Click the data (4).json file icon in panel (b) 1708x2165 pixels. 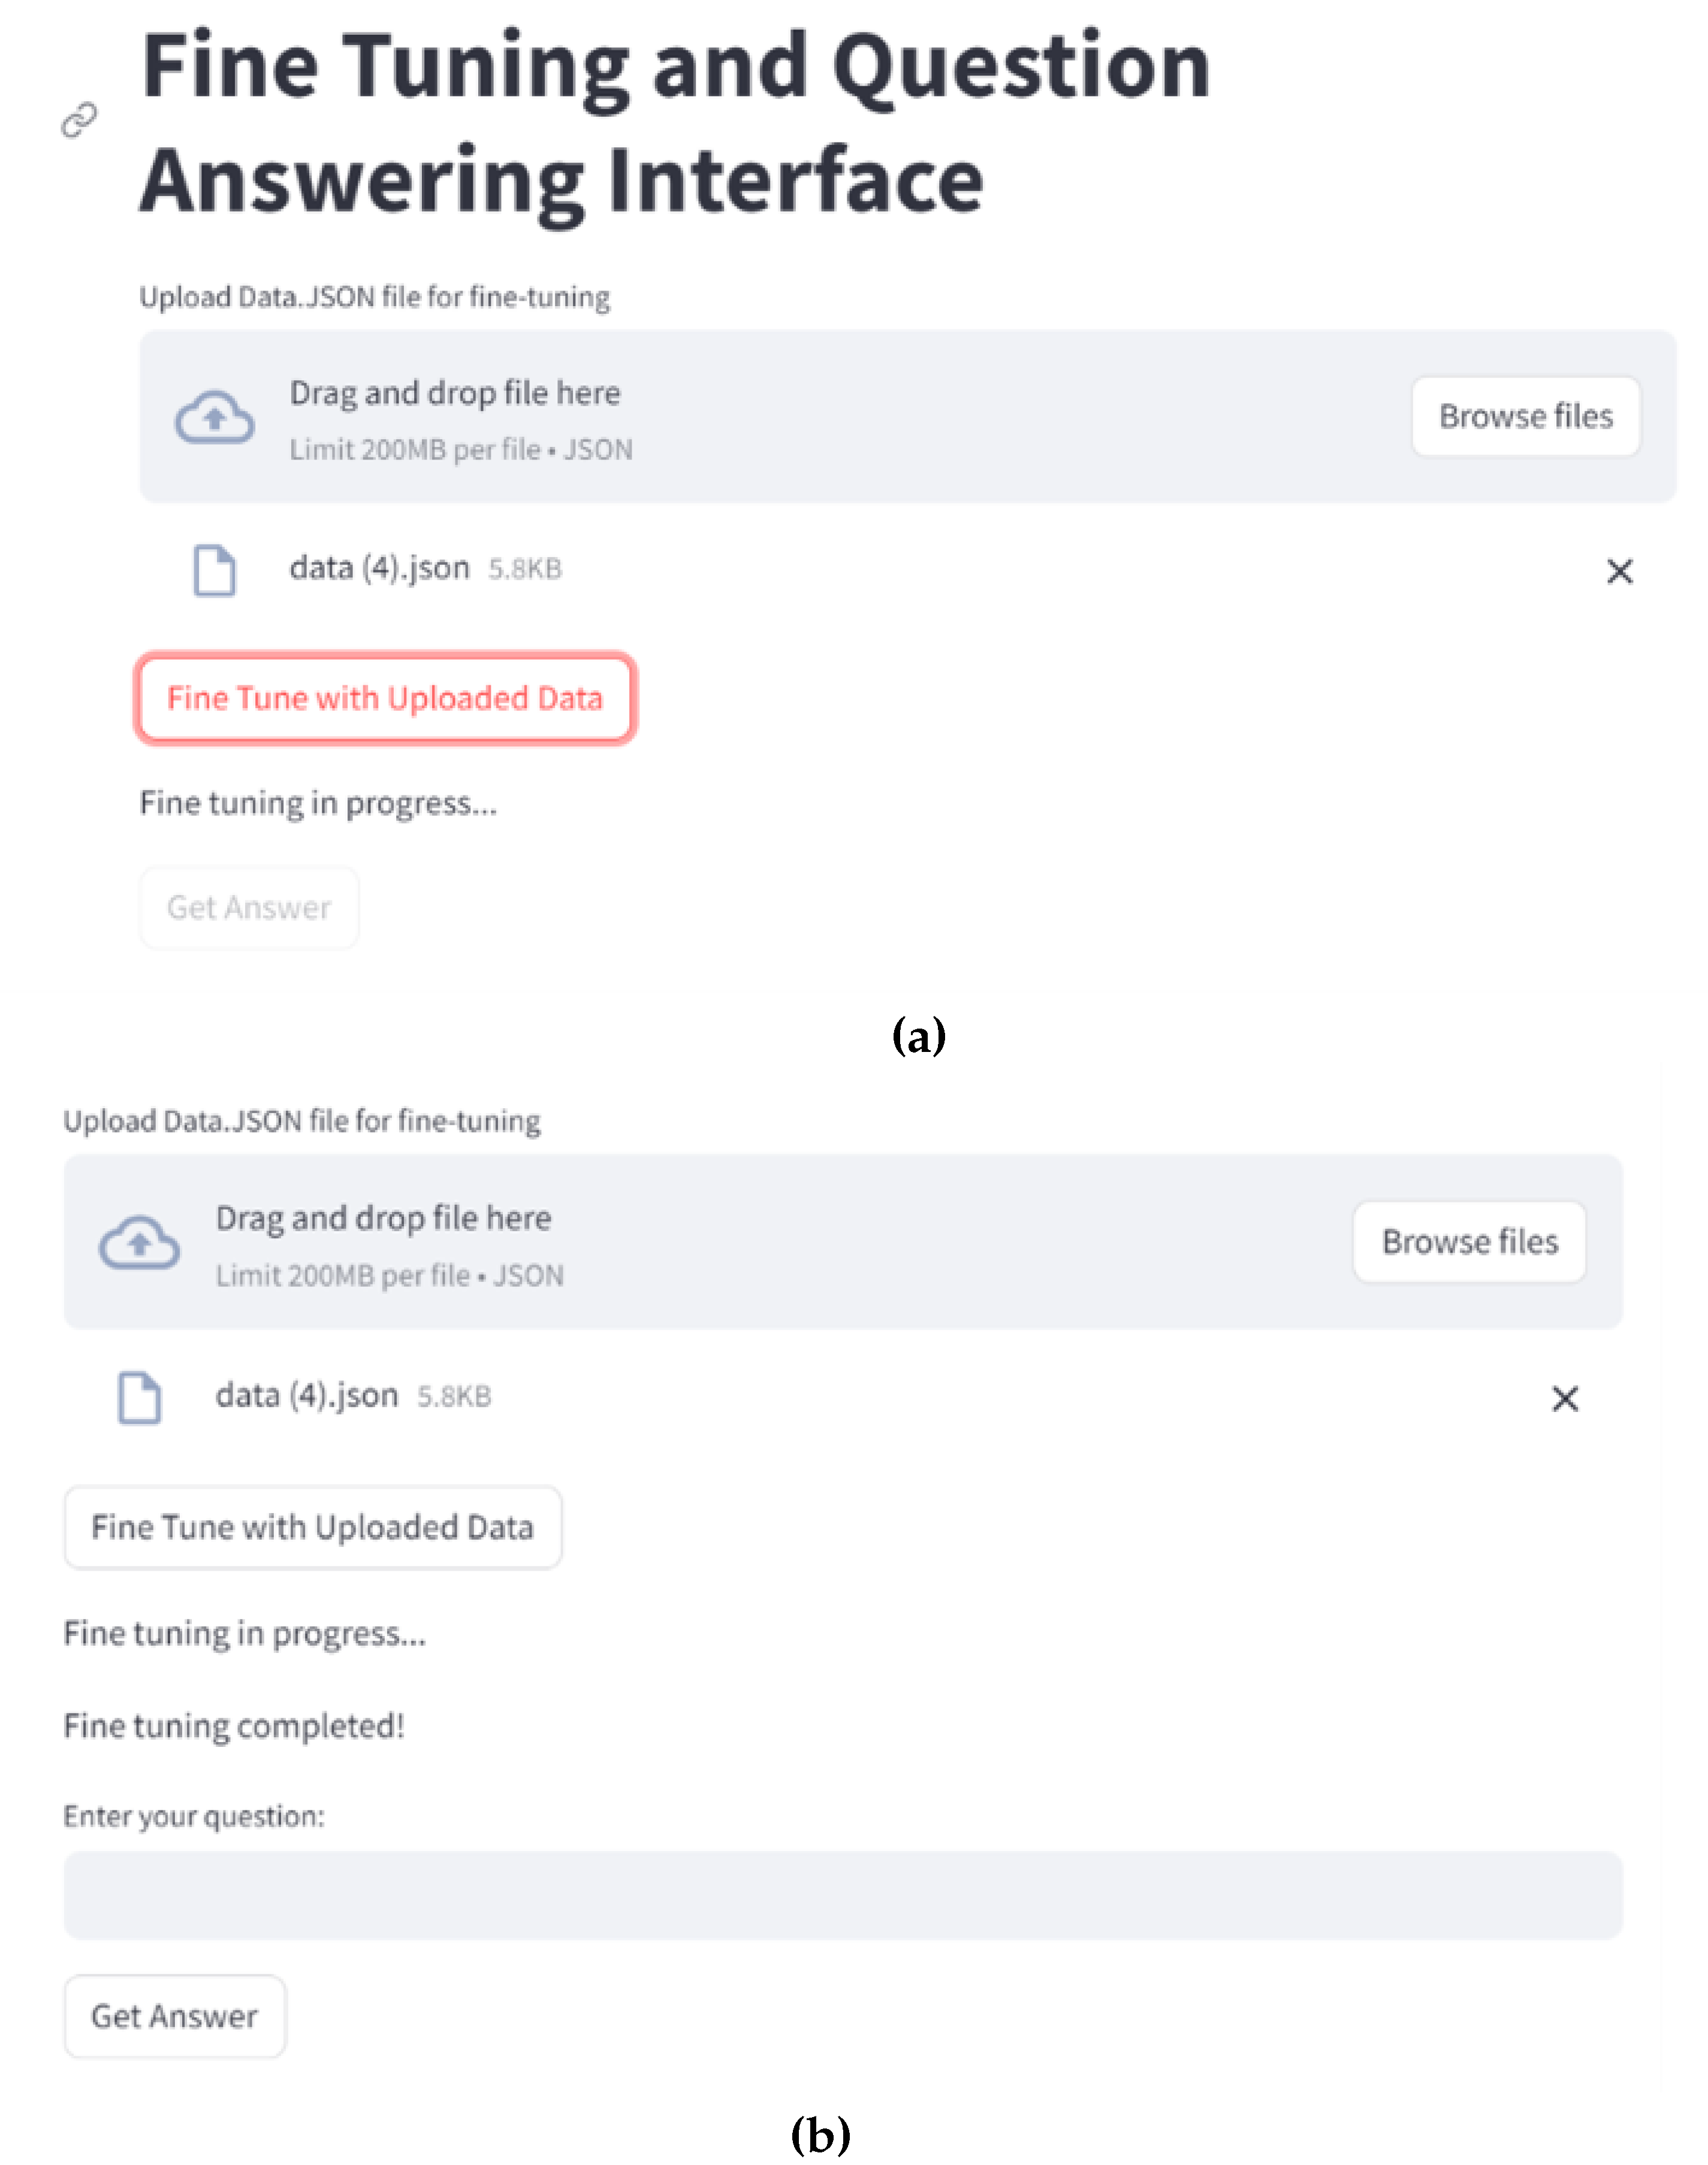139,1396
